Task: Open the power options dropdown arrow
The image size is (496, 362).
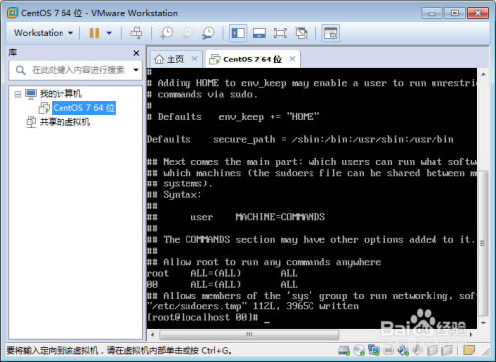Action: click(x=109, y=33)
